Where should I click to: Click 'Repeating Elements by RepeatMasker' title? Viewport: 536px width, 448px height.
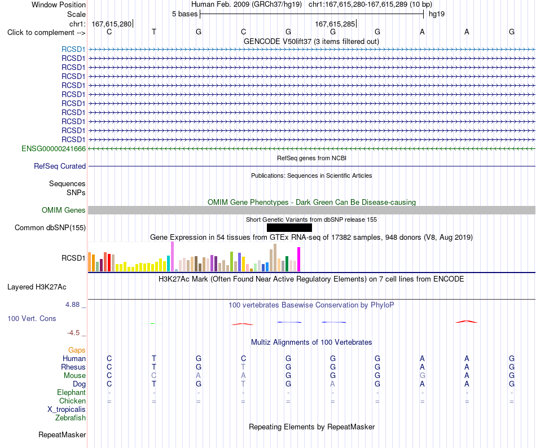tap(312, 427)
